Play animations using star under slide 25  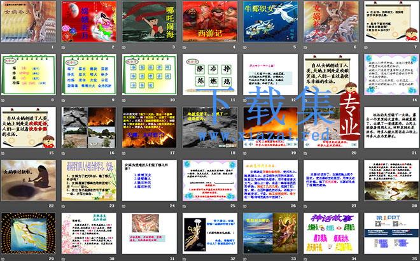185,206
